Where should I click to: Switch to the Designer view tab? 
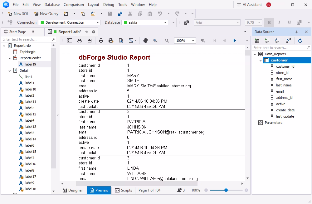click(x=73, y=190)
